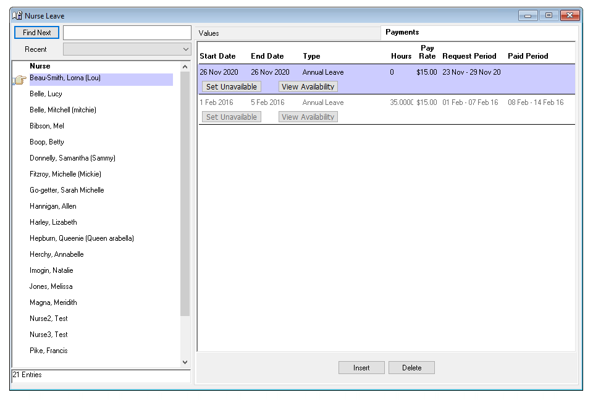Screen dimensions: 593x400
Task: Open the Recent dropdown list
Action: click(x=127, y=49)
